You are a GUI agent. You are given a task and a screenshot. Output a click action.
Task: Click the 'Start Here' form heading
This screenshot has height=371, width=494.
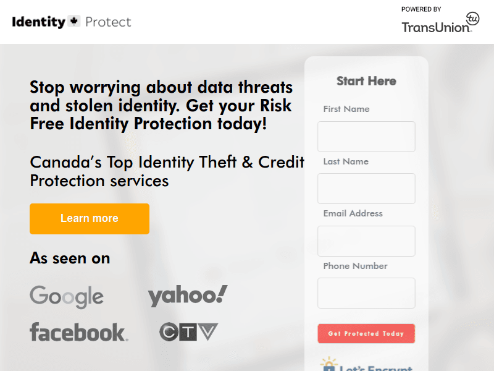tap(366, 81)
